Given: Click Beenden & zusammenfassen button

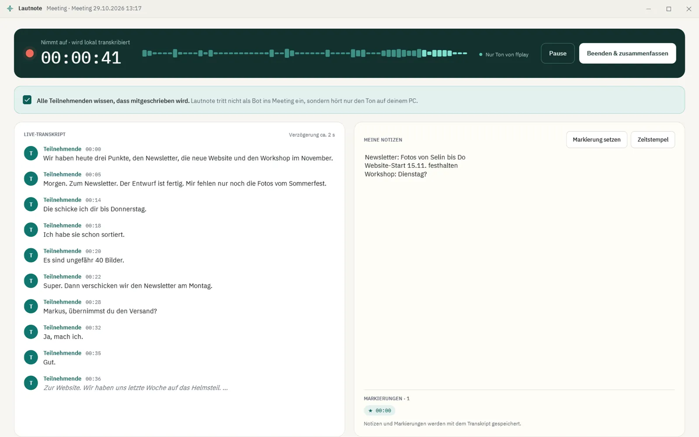Looking at the screenshot, I should tap(627, 53).
